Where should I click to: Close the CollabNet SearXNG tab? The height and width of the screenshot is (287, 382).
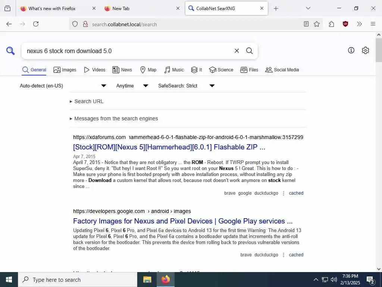click(262, 8)
